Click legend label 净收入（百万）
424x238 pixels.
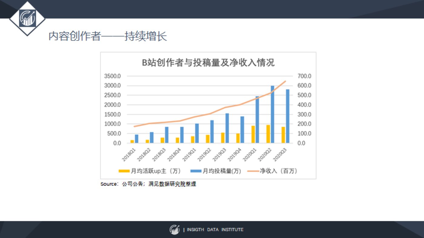pos(279,171)
